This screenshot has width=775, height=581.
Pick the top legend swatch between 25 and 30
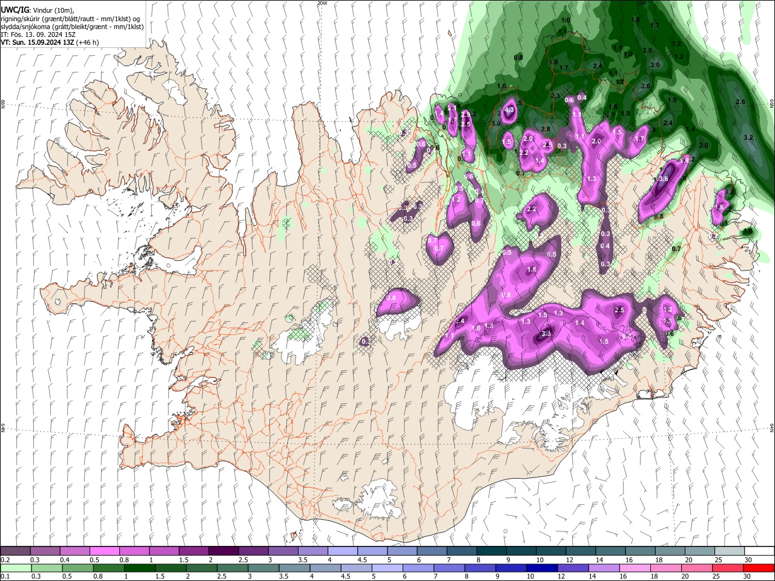click(x=730, y=551)
